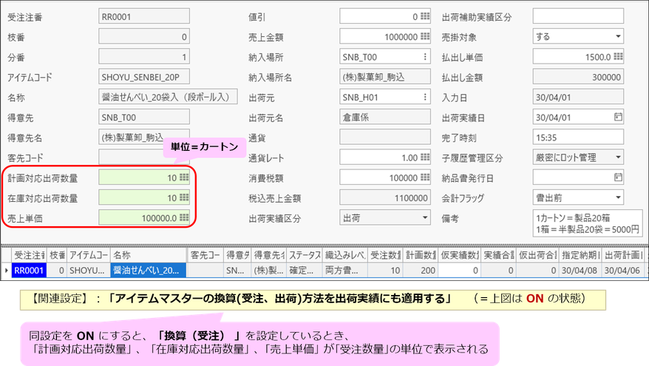Sort by 名称 grid column header
Image resolution: width=649 pixels, height=366 pixels.
click(x=149, y=255)
